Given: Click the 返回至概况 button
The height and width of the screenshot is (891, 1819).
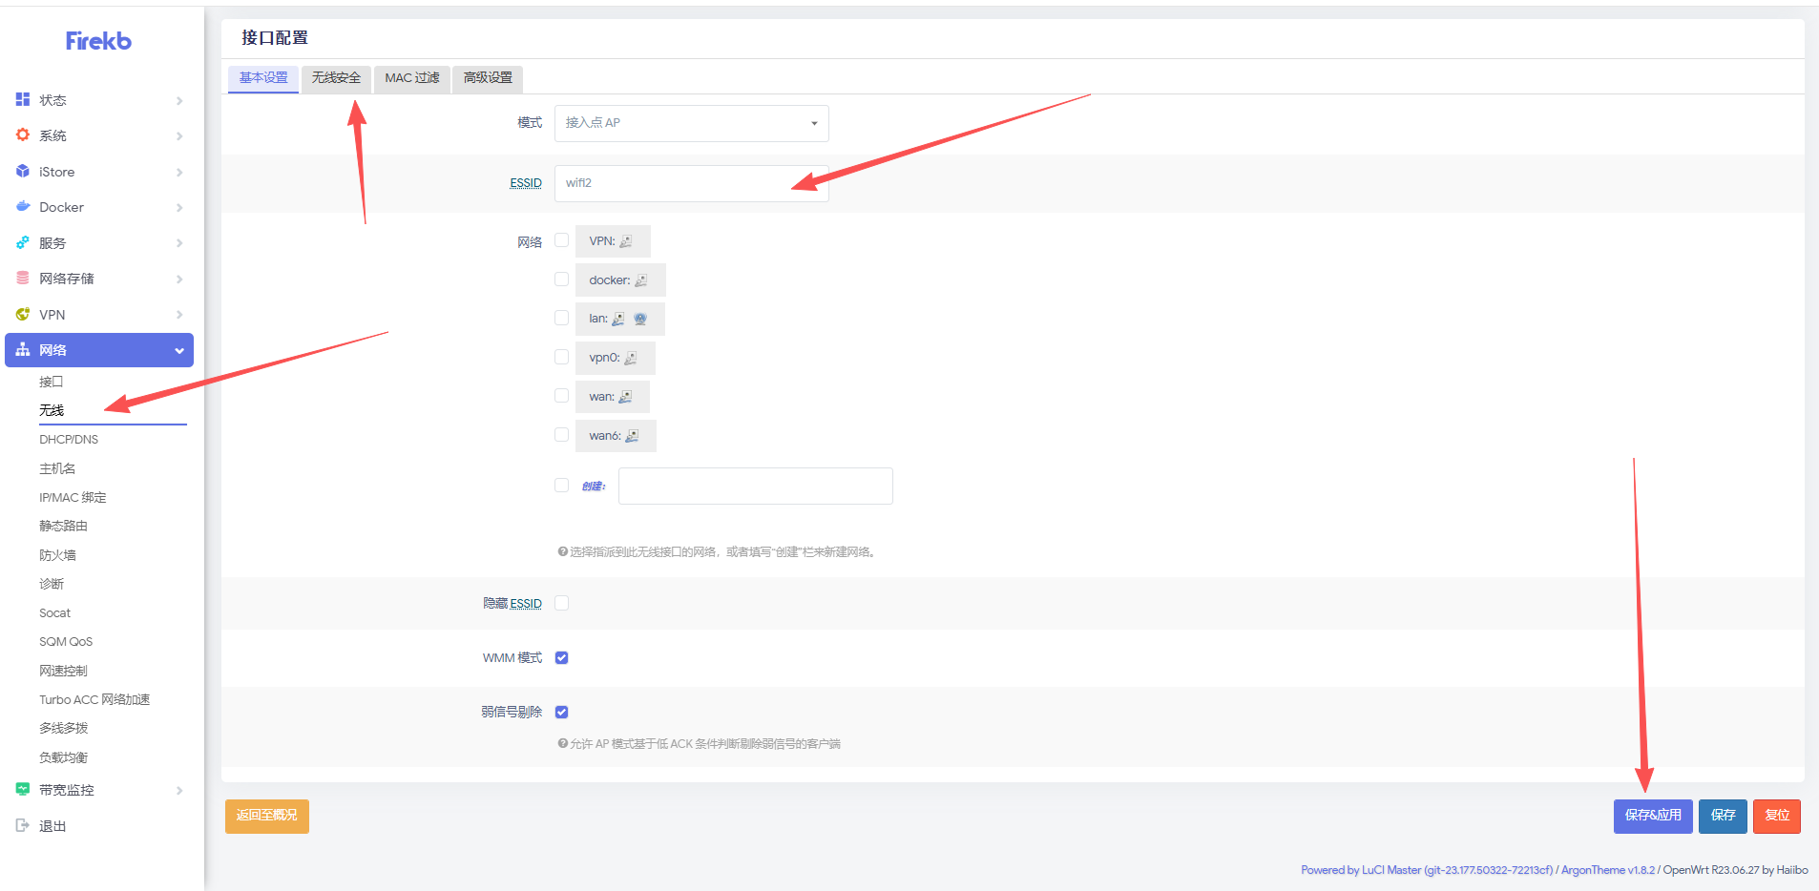Looking at the screenshot, I should point(267,817).
